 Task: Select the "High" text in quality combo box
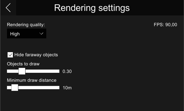pos(15,34)
